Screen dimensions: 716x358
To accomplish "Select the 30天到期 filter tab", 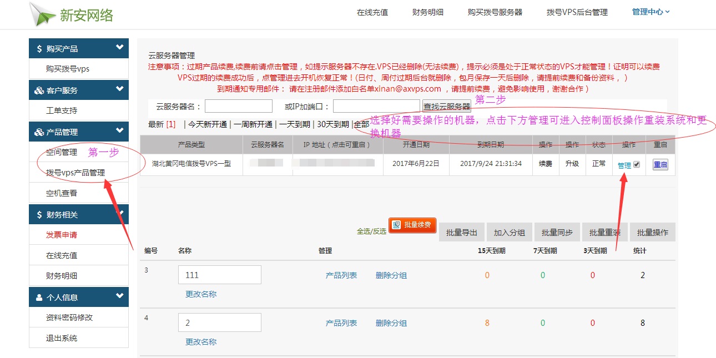I will coord(333,124).
